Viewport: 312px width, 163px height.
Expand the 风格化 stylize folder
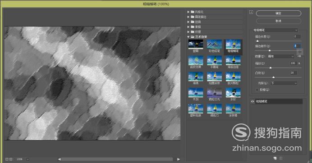188,12
